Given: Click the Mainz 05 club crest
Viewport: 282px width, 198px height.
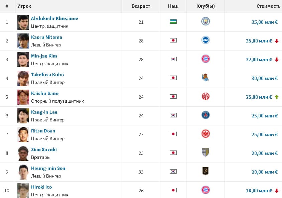Looking at the screenshot, I should (205, 97).
